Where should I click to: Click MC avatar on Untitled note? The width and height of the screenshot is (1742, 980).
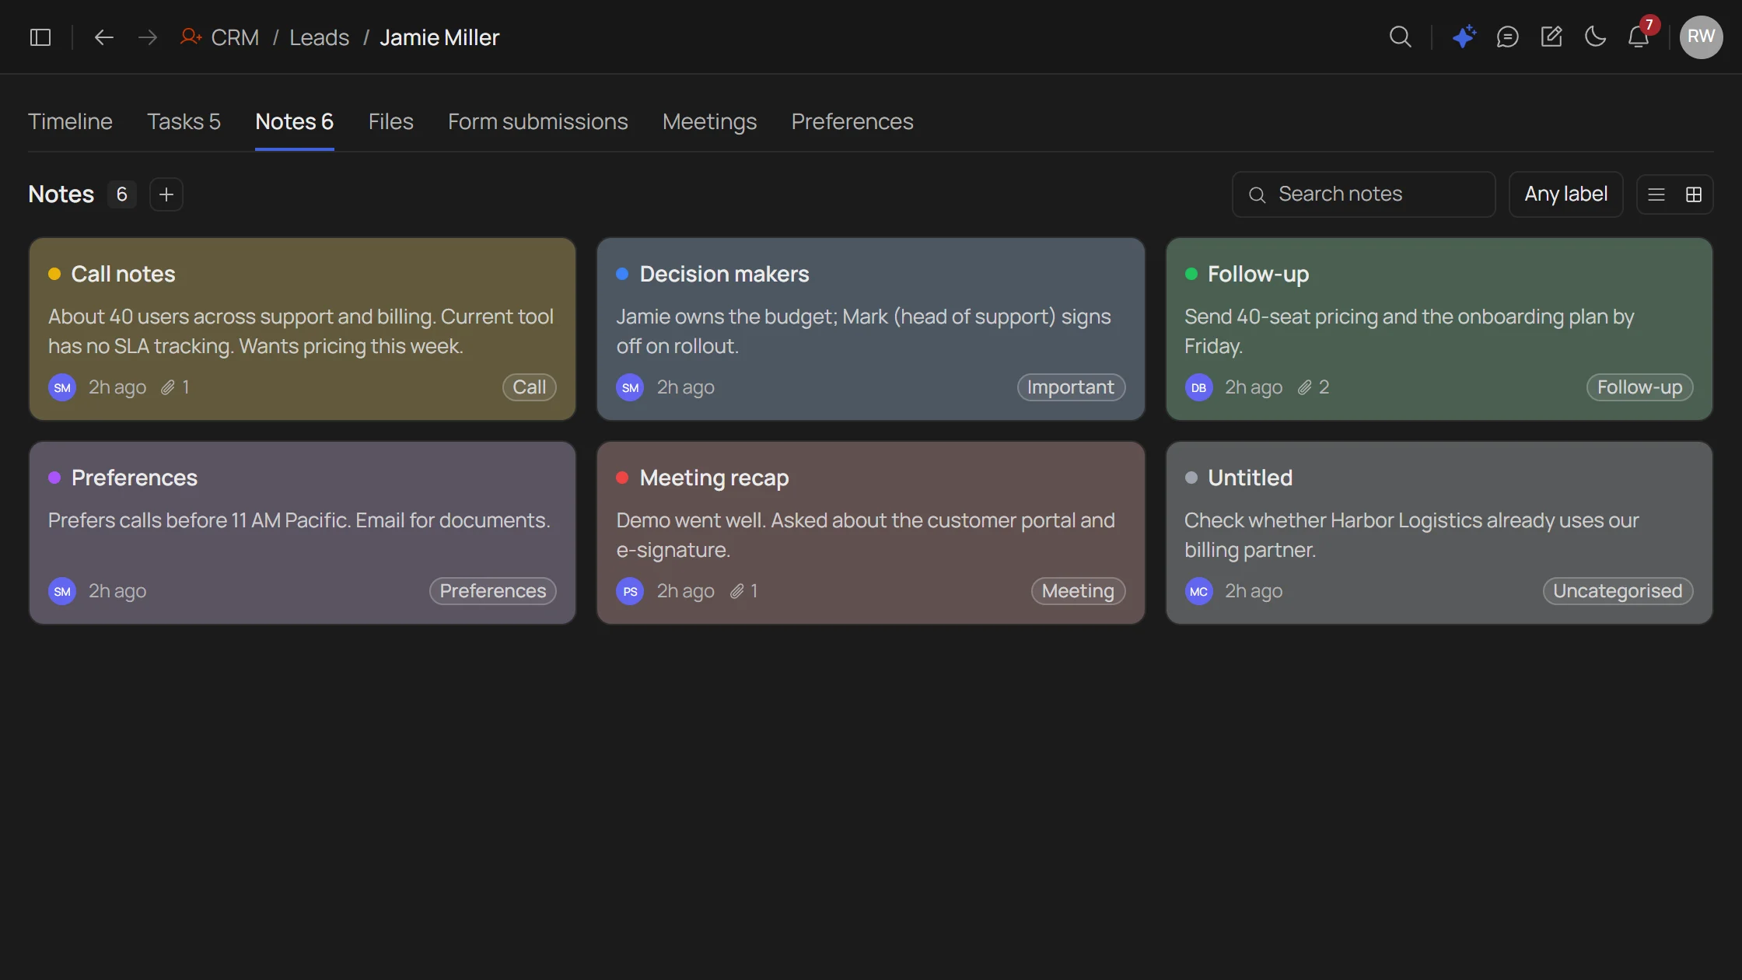[1198, 591]
